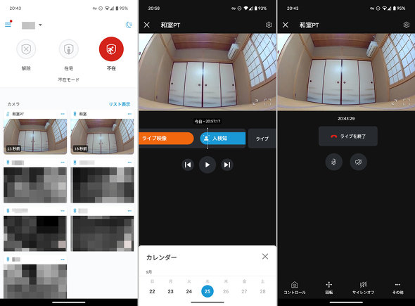This screenshot has width=415, height=306.
Task: Expand live video with diagonal arrows icon
Action: pos(394,102)
